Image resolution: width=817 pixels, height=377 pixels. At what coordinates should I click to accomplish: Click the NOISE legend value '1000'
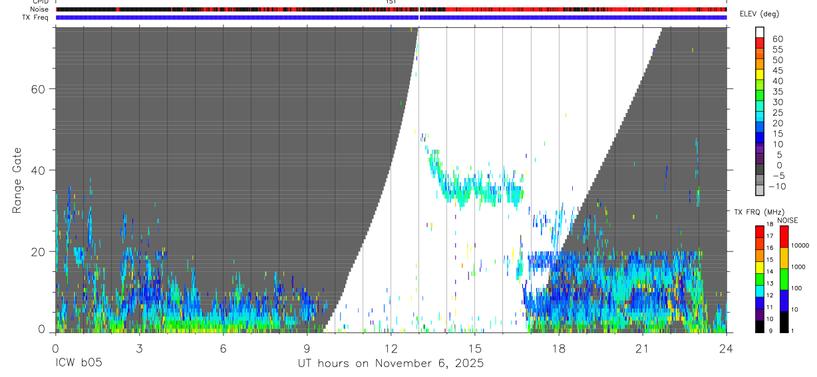click(x=799, y=267)
